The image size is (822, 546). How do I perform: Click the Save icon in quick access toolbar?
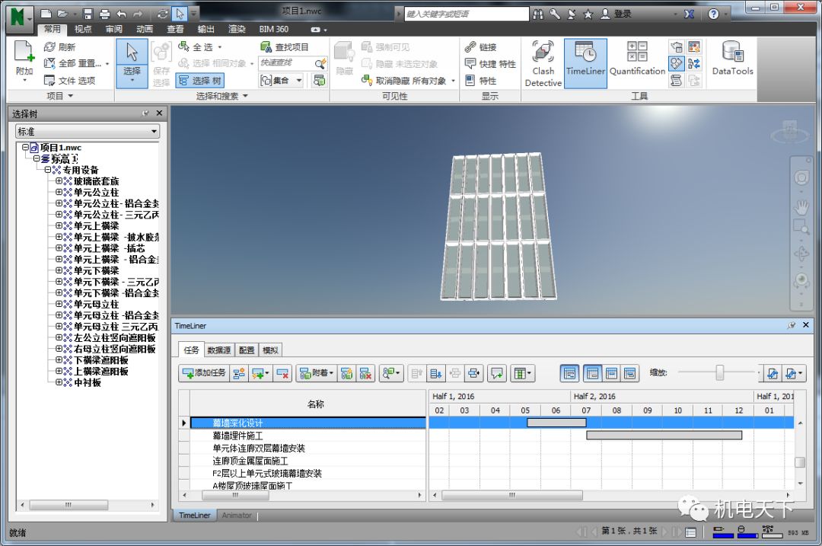click(88, 14)
